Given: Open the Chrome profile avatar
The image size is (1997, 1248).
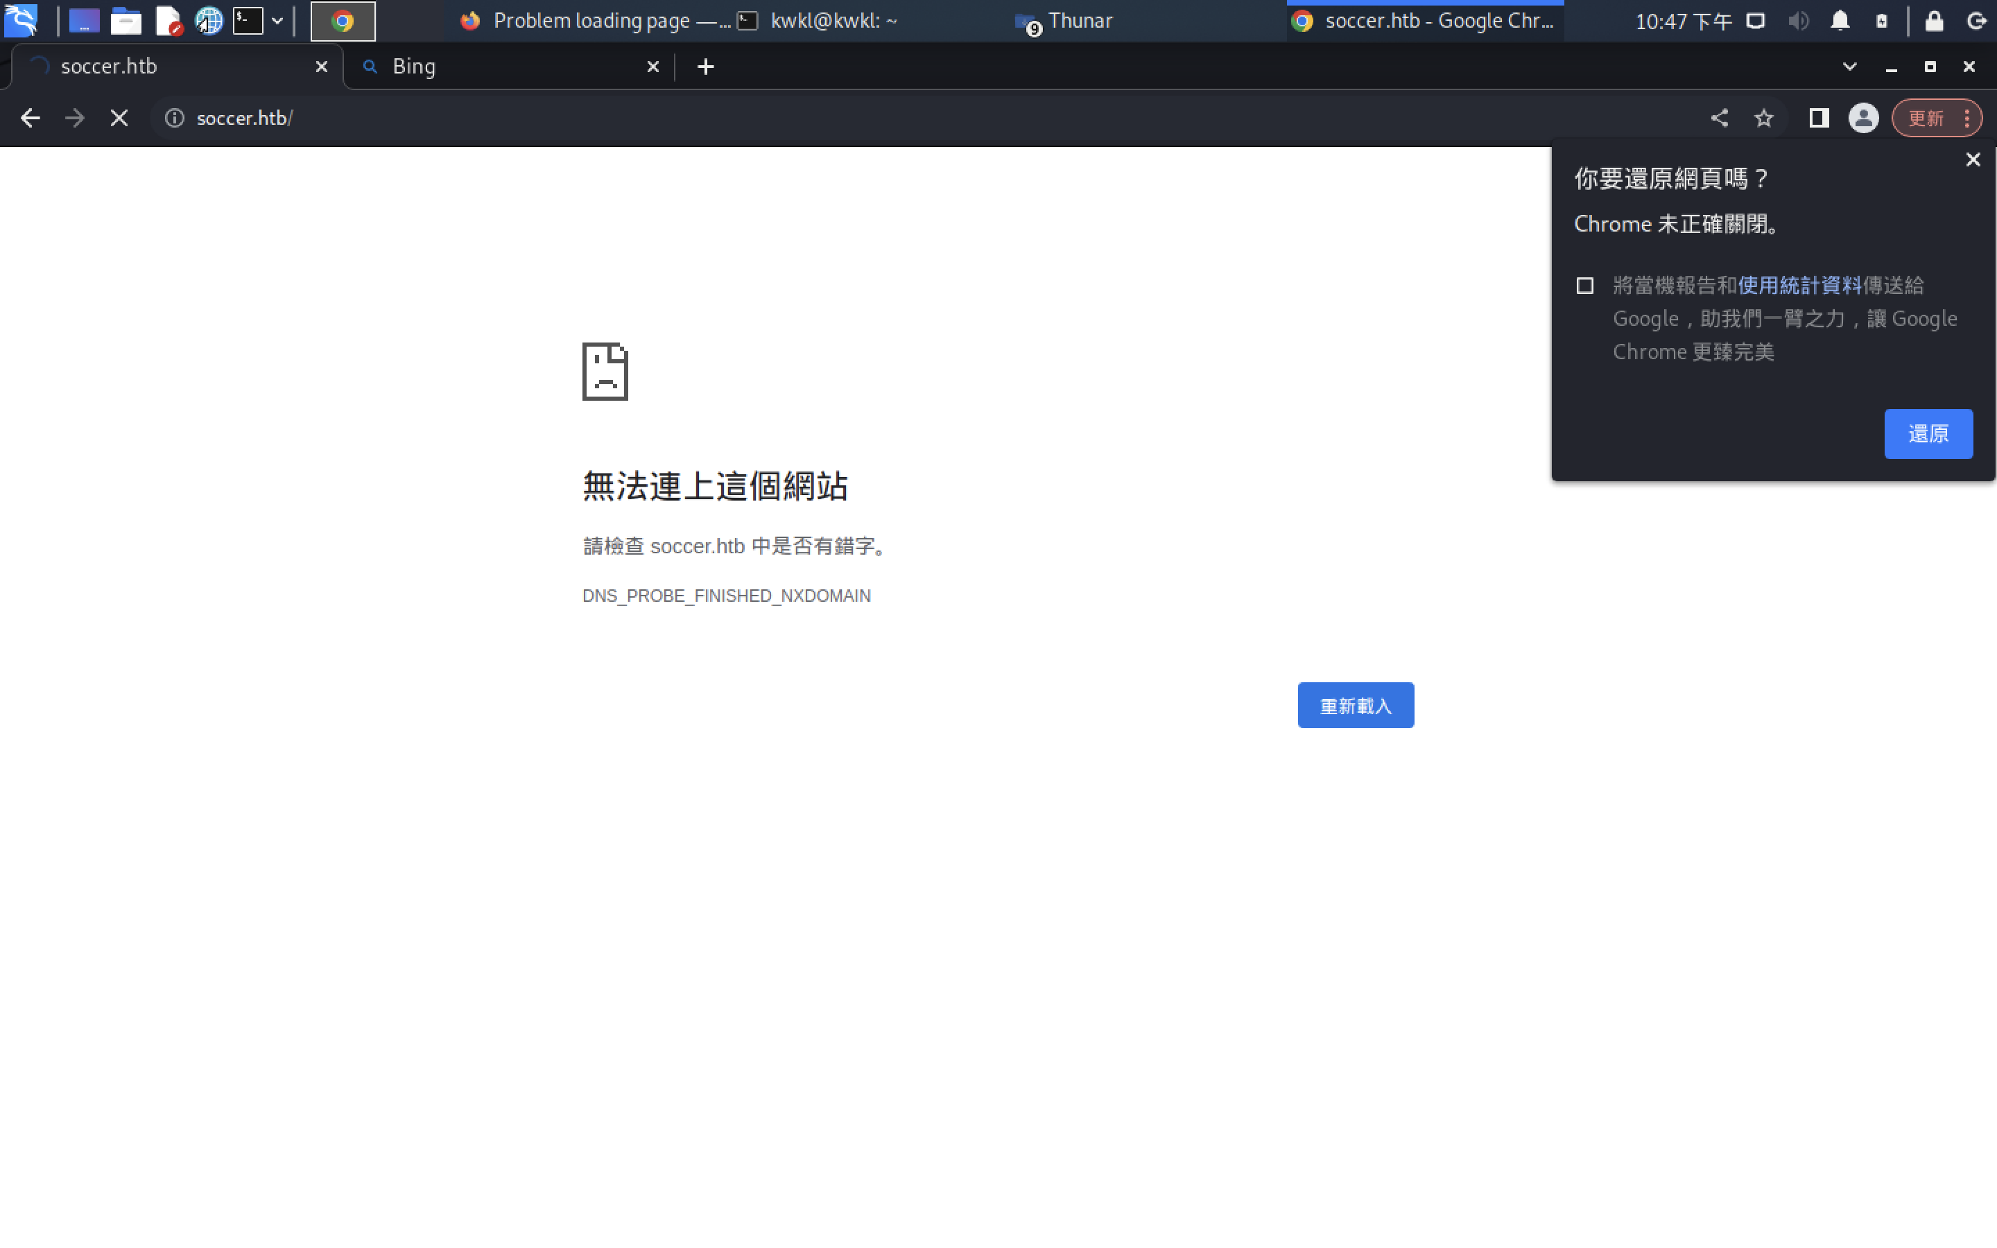Looking at the screenshot, I should [1863, 118].
